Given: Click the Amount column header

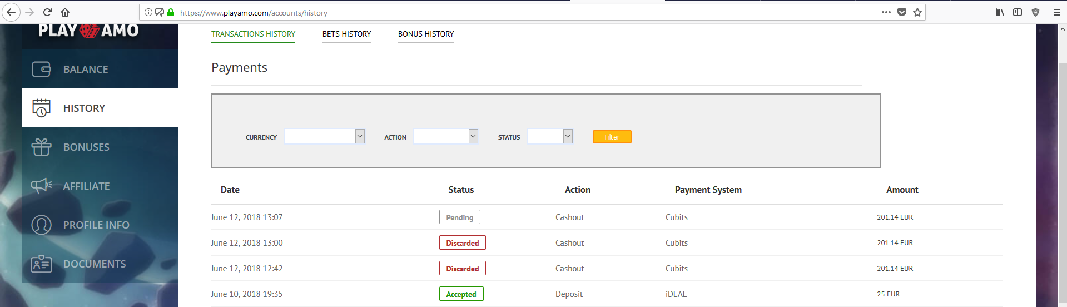Looking at the screenshot, I should pos(902,190).
